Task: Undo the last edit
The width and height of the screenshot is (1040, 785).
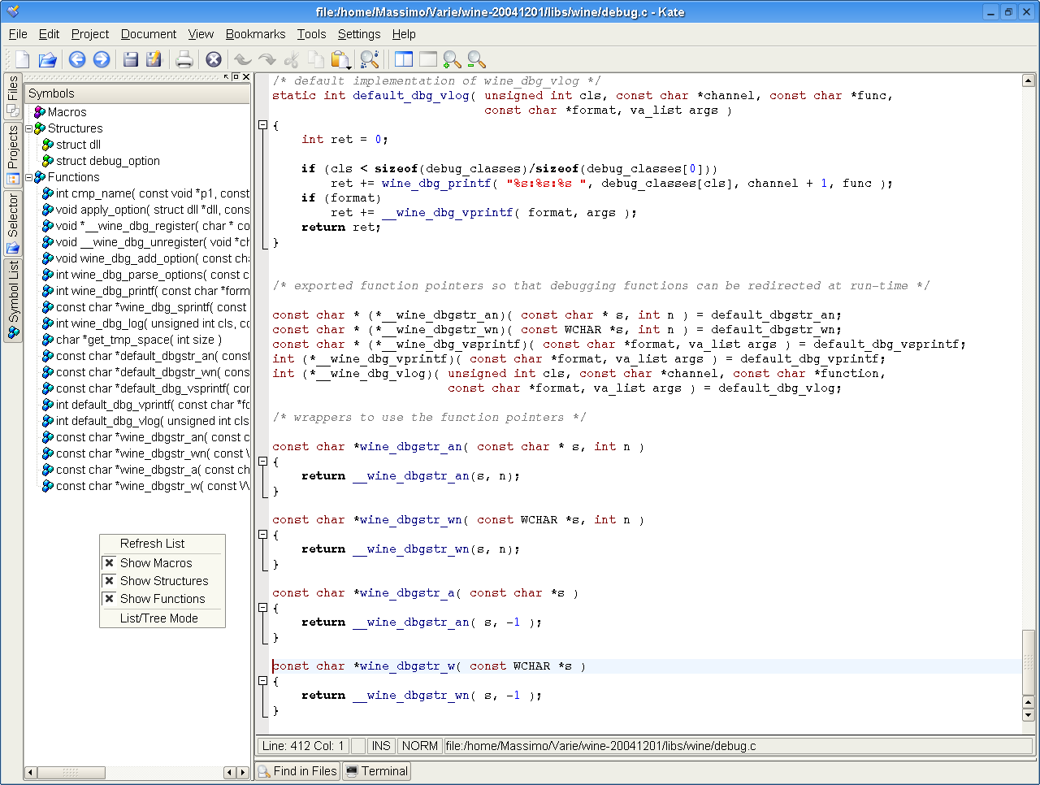Action: [242, 59]
